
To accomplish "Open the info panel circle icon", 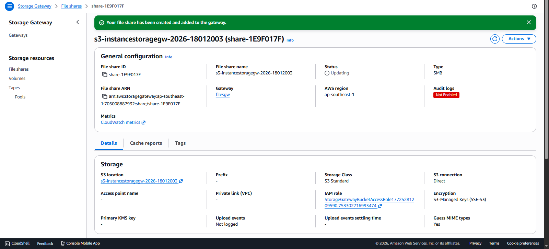I will pos(534,6).
